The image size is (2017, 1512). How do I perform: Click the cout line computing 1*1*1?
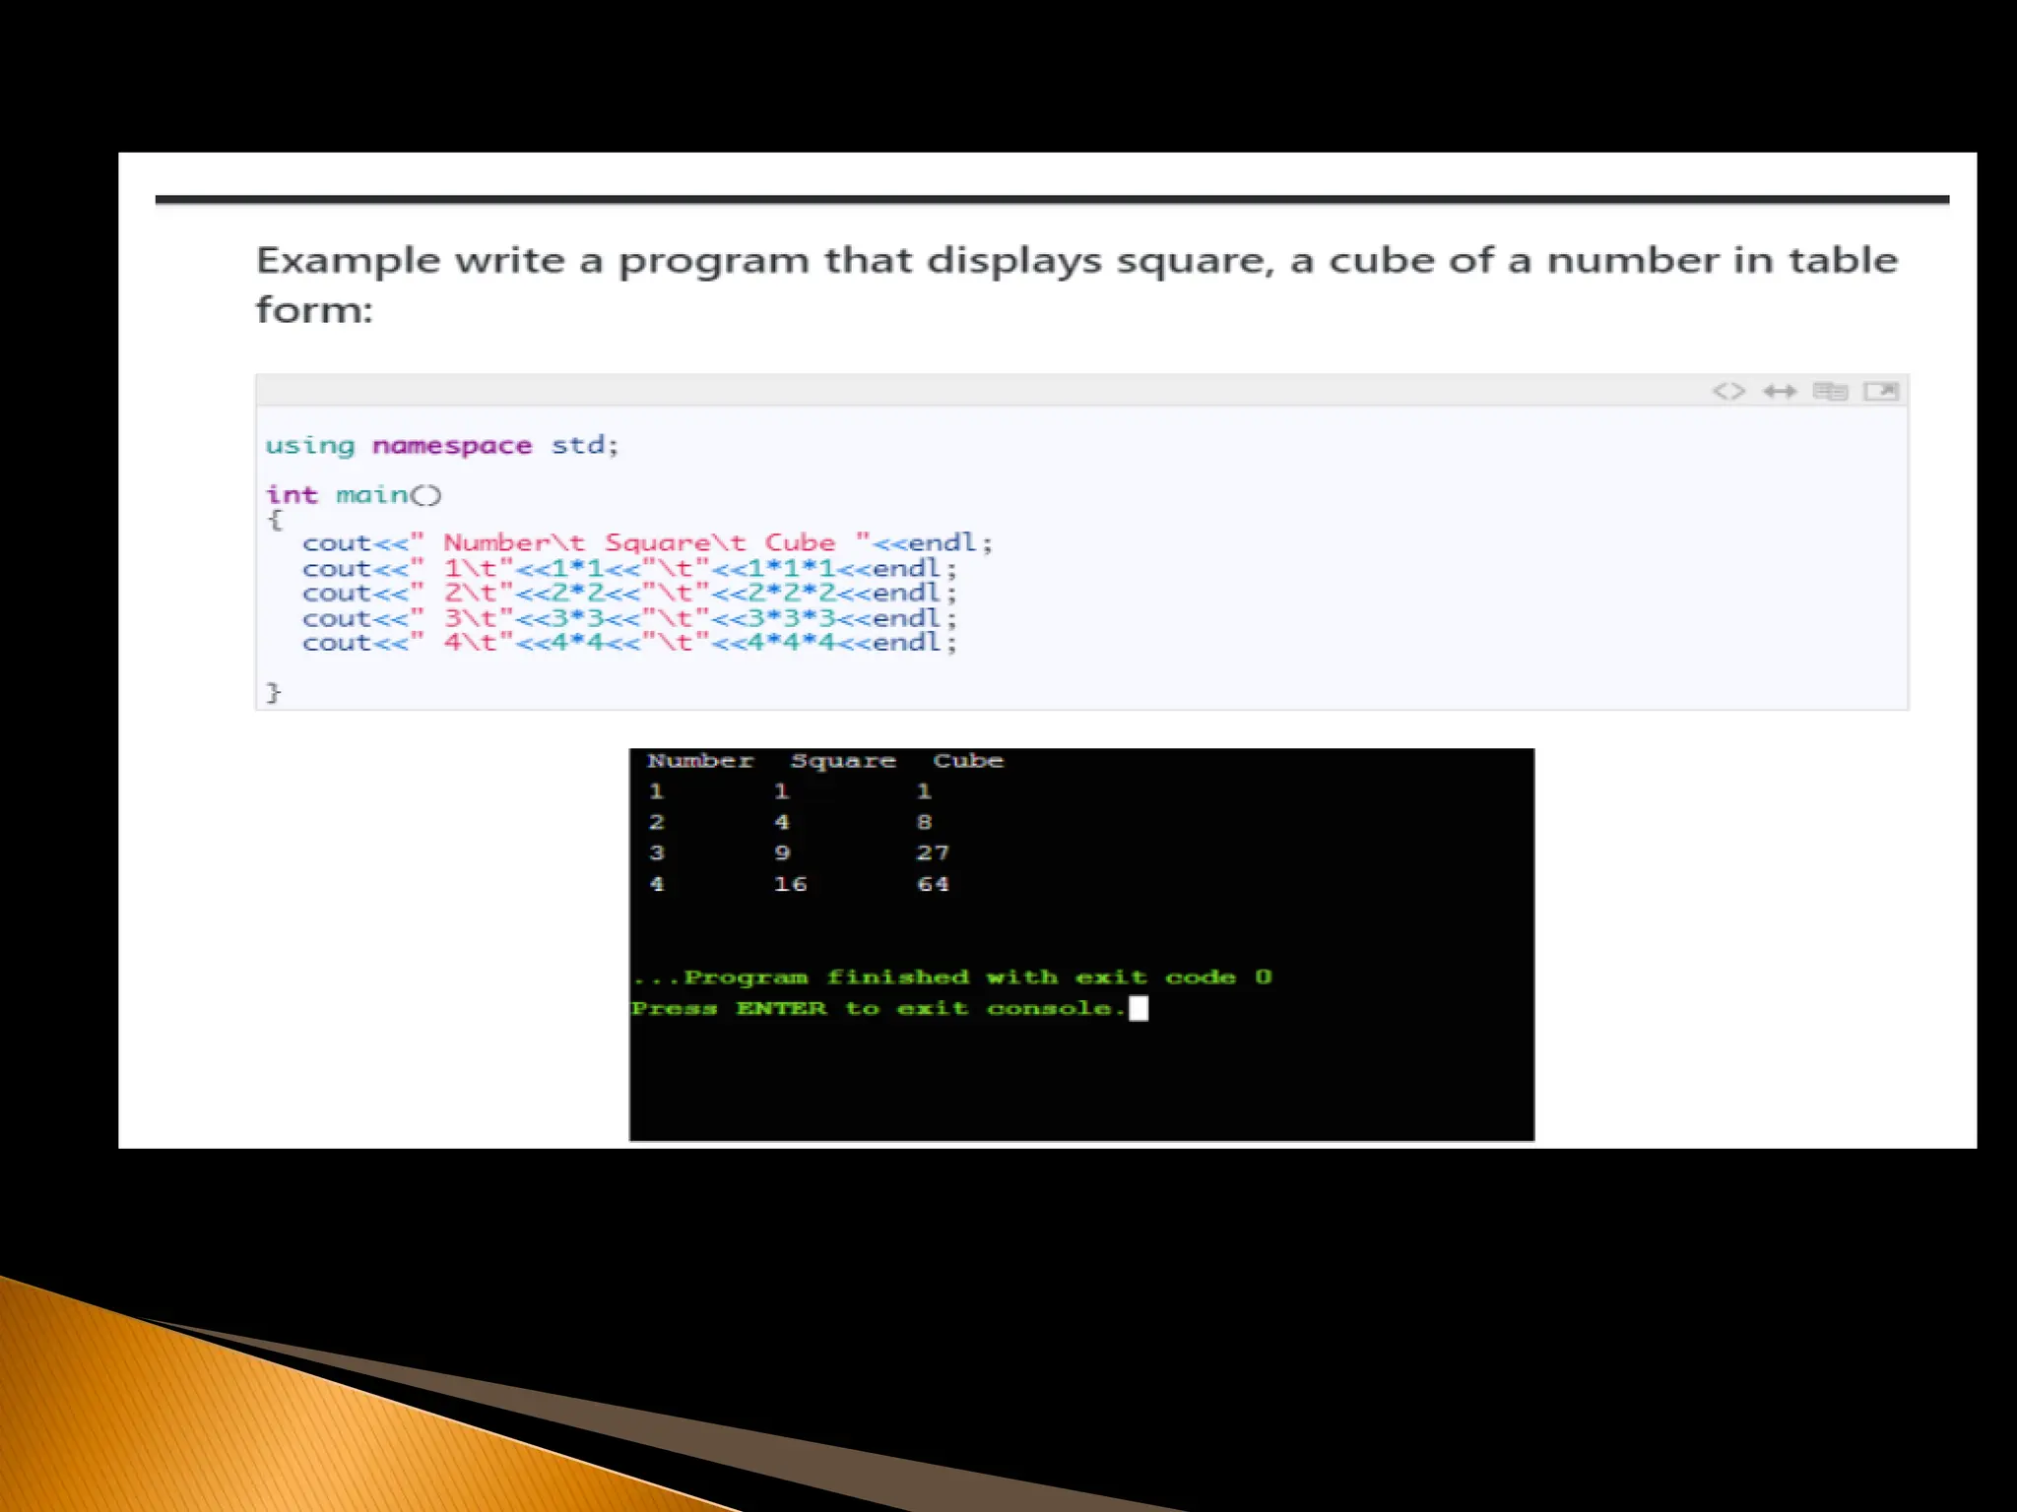coord(629,568)
